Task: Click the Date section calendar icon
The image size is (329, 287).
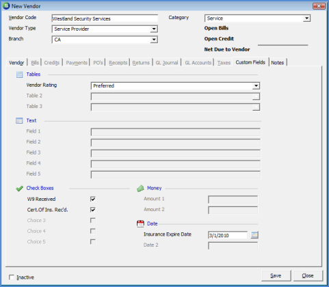Action: point(140,223)
